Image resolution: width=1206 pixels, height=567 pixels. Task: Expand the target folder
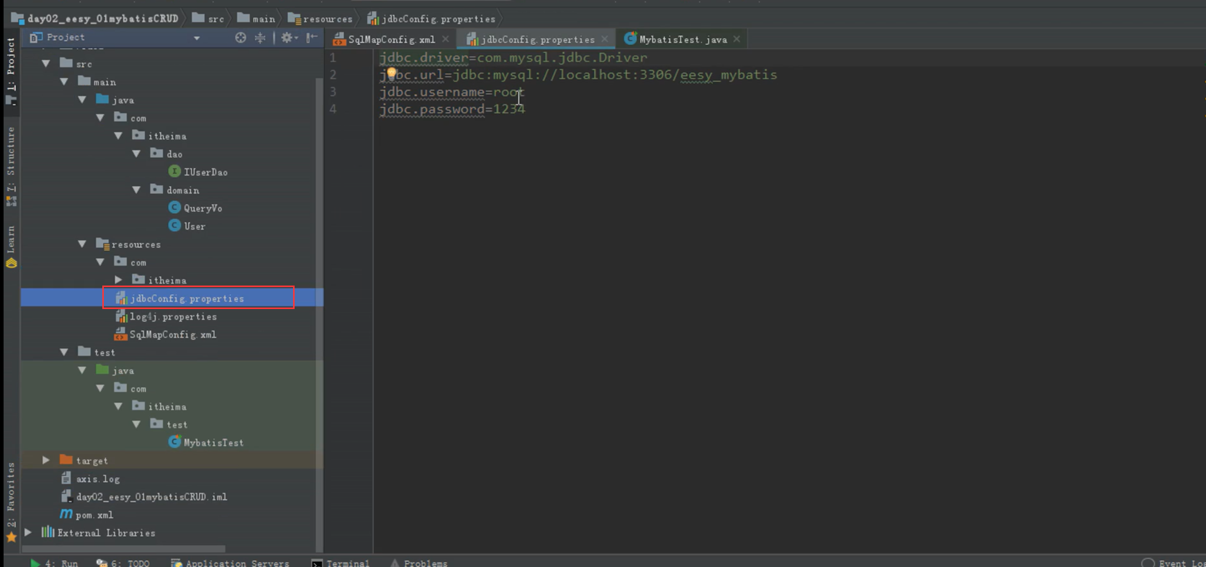coord(46,460)
